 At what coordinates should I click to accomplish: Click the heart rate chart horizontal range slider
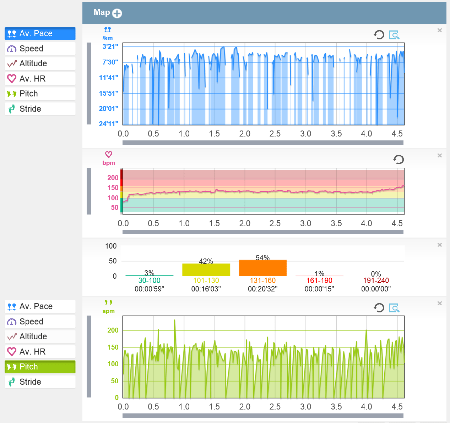tap(263, 232)
